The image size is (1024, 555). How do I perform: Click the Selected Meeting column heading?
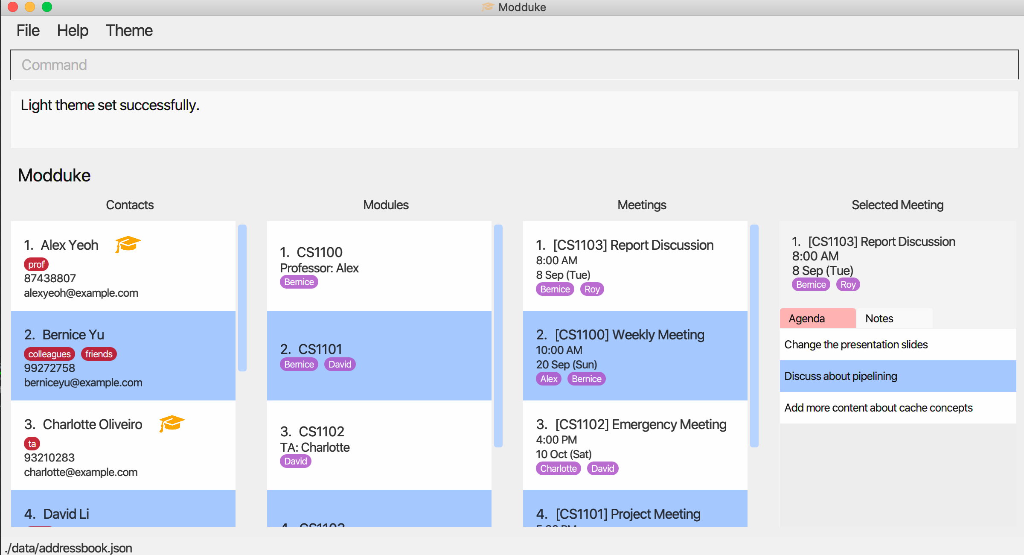(897, 205)
